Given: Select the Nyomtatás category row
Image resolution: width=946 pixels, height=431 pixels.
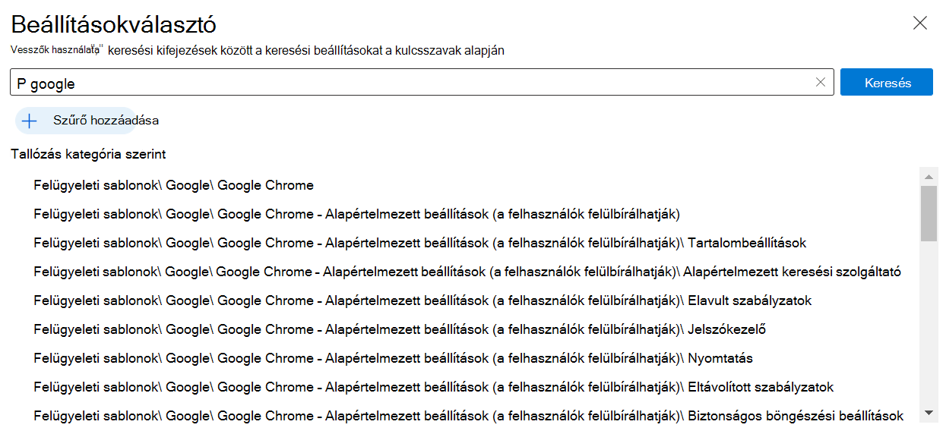Looking at the screenshot, I should pyautogui.click(x=394, y=358).
